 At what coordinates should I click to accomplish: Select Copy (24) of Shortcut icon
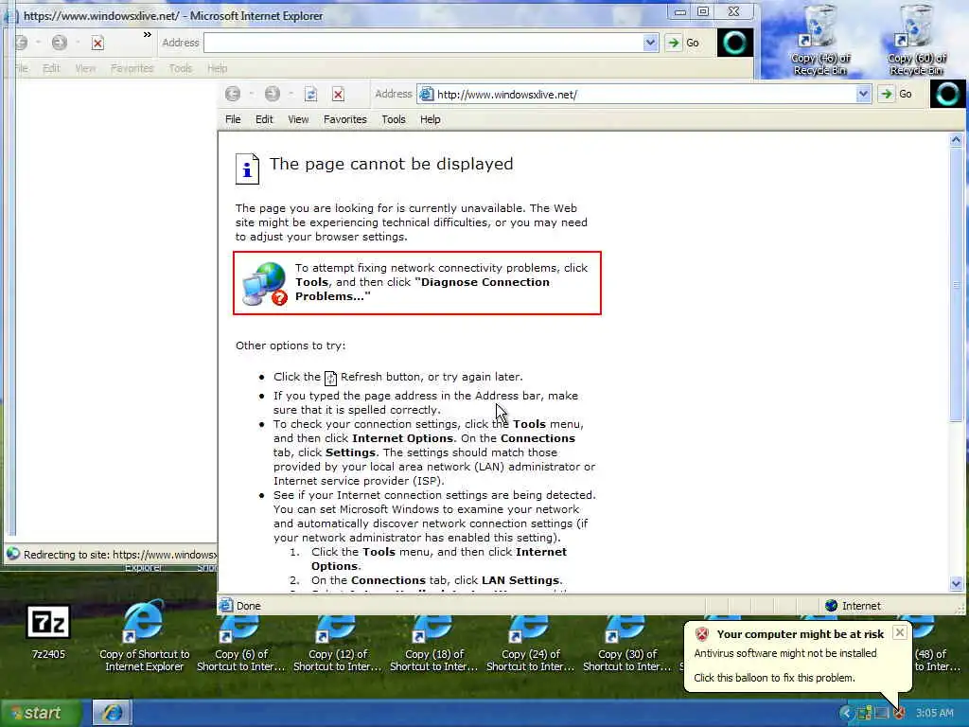530,643
